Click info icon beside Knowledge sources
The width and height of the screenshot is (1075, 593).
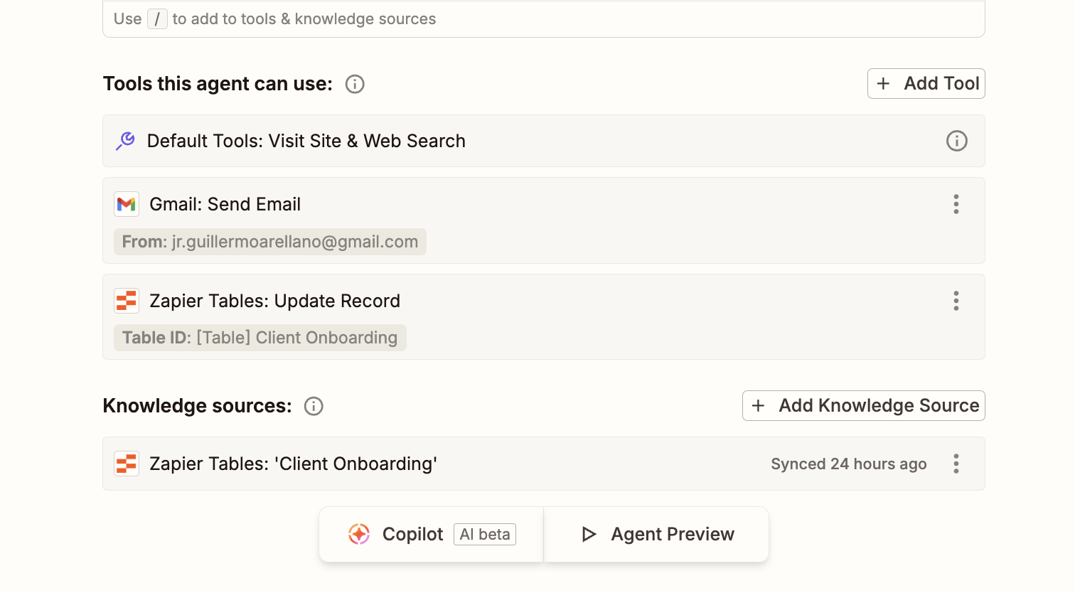pyautogui.click(x=314, y=406)
